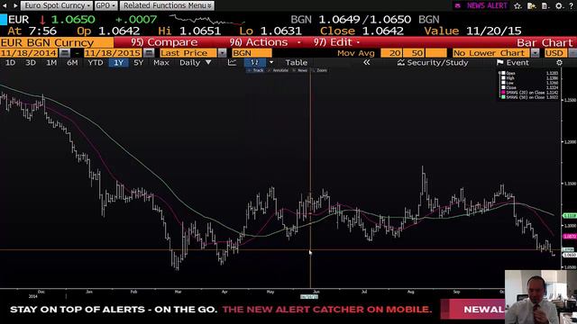577x324 pixels.
Task: Click the back navigation arrow
Action: coord(5,5)
